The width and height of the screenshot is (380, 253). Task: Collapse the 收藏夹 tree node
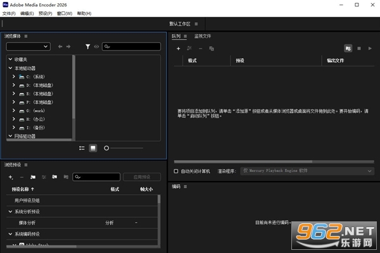tap(10, 59)
